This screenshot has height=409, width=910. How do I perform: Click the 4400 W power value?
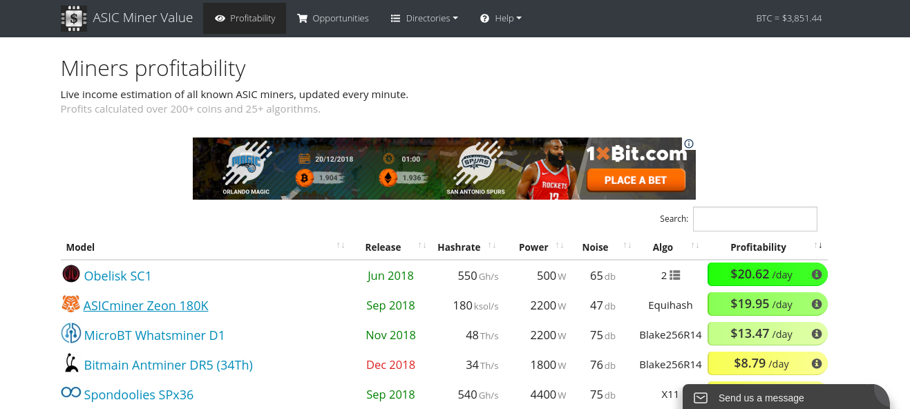(x=548, y=394)
